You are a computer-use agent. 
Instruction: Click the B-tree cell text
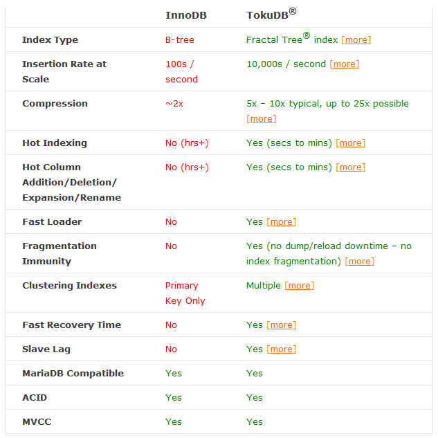click(x=180, y=40)
